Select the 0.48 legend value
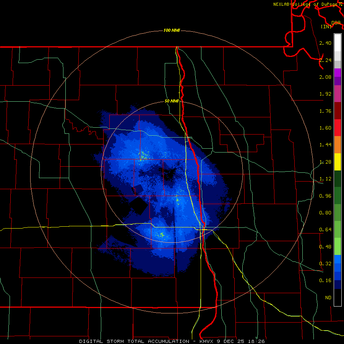This screenshot has height=344, width=344. [x=325, y=247]
